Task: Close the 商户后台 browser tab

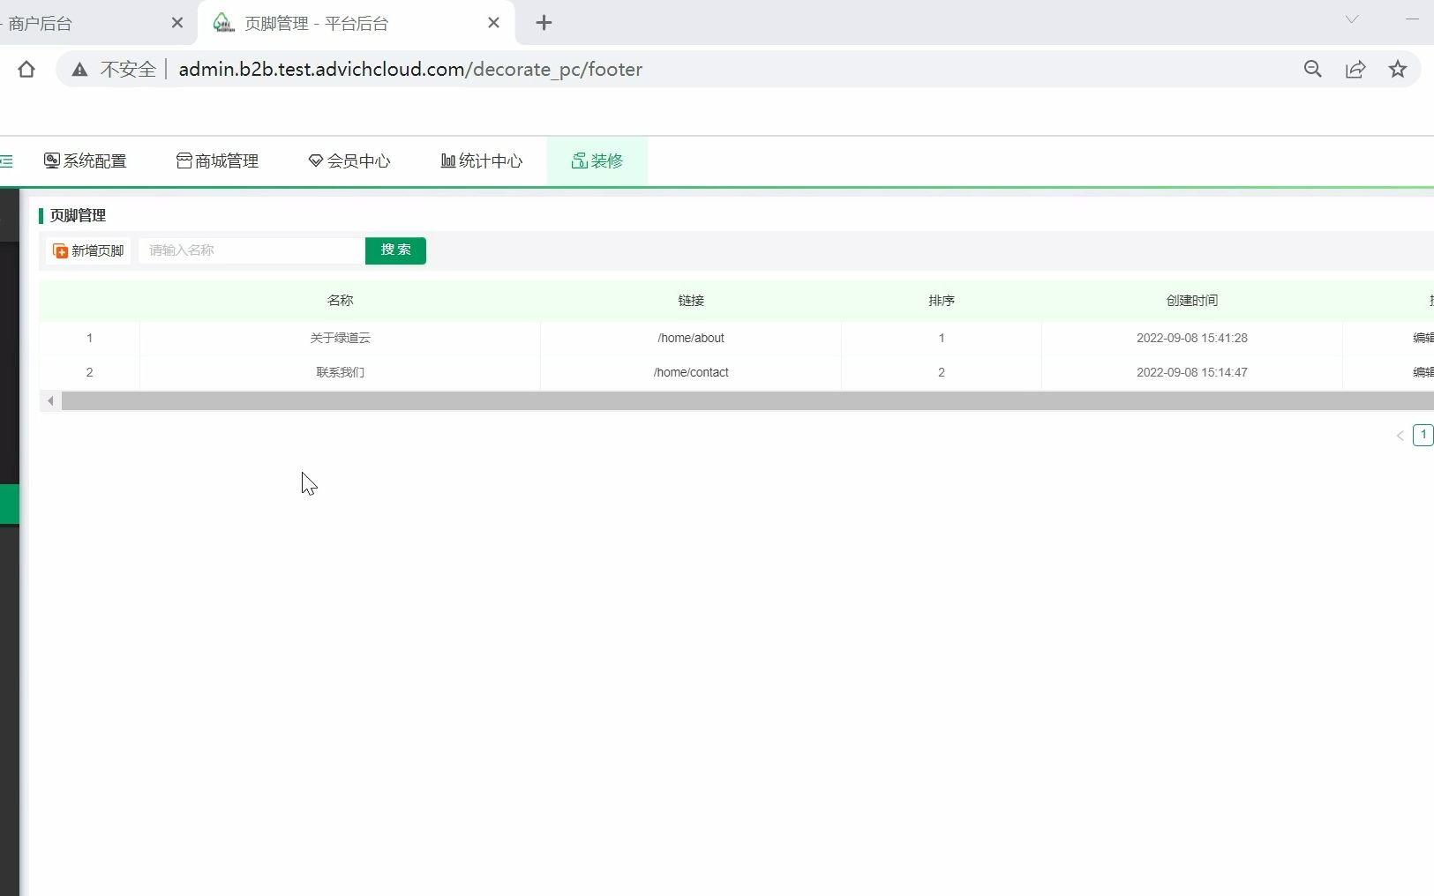Action: click(x=177, y=23)
